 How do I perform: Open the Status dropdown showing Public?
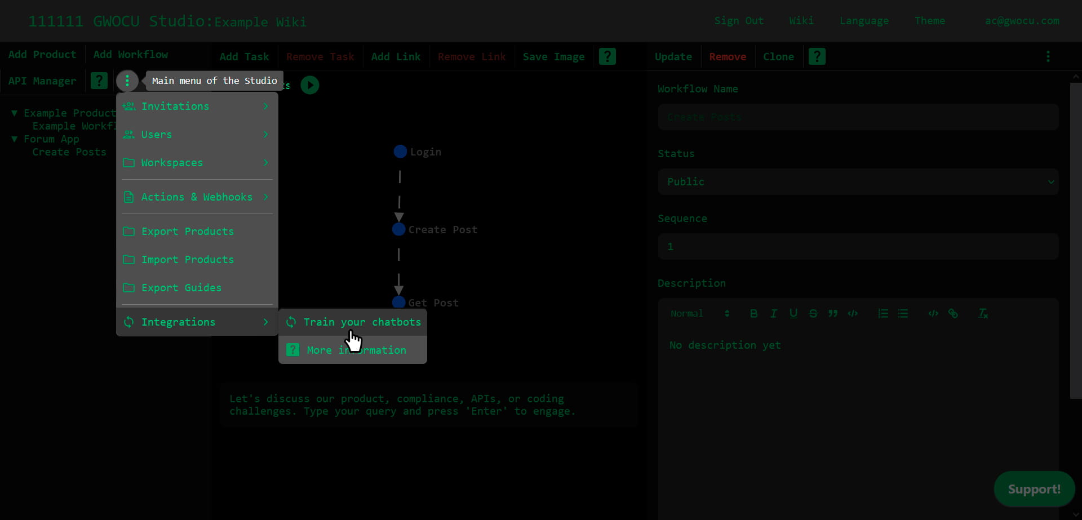point(858,182)
